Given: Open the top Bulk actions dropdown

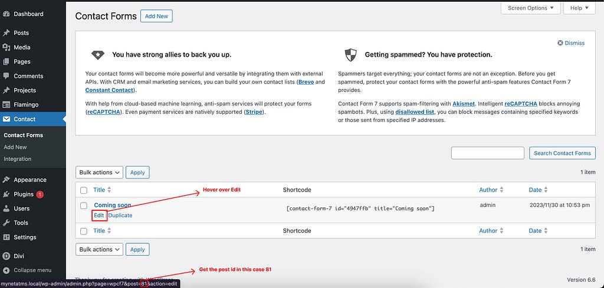Looking at the screenshot, I should [x=99, y=172].
